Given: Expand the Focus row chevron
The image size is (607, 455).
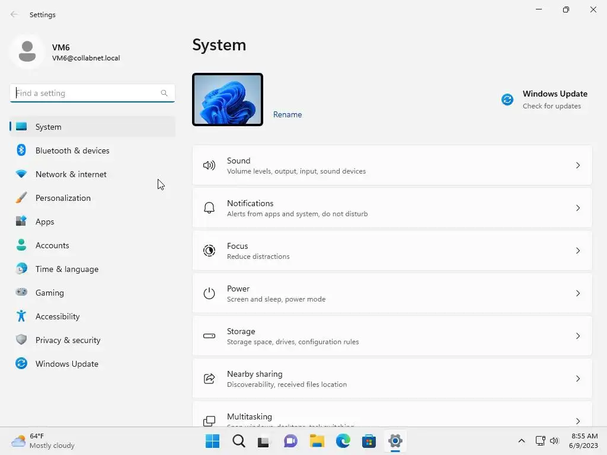Looking at the screenshot, I should tap(578, 251).
